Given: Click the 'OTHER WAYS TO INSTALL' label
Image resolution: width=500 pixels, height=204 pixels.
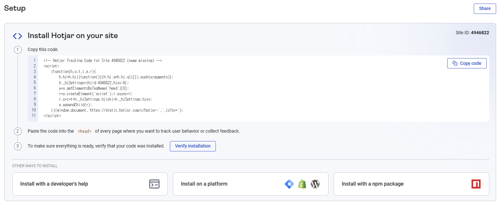Looking at the screenshot, I should click(35, 166).
